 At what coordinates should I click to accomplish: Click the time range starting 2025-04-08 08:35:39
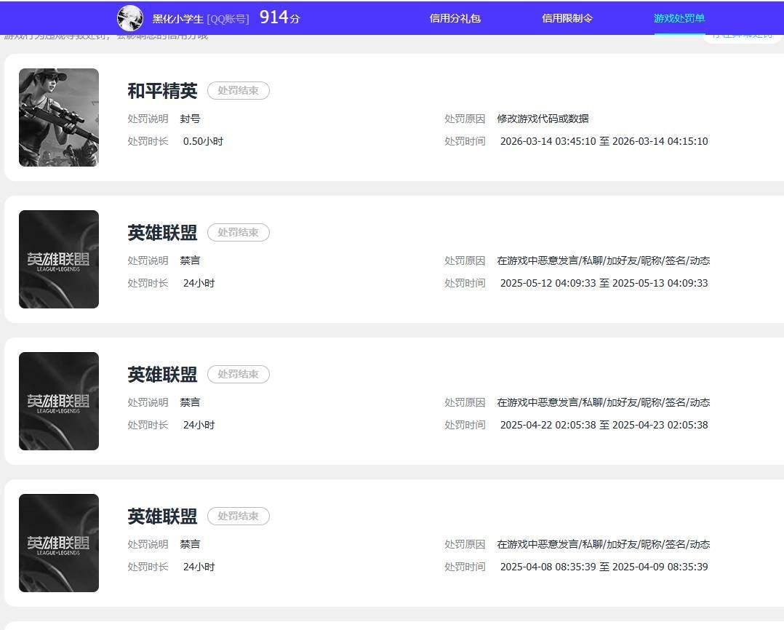604,567
